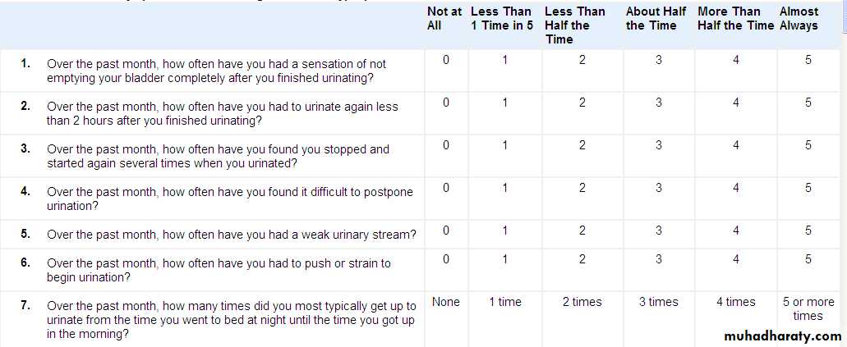Choose "None" for nighttime urination question

(445, 302)
